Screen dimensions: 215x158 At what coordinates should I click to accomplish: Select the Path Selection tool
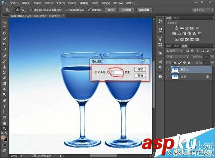point(4,112)
